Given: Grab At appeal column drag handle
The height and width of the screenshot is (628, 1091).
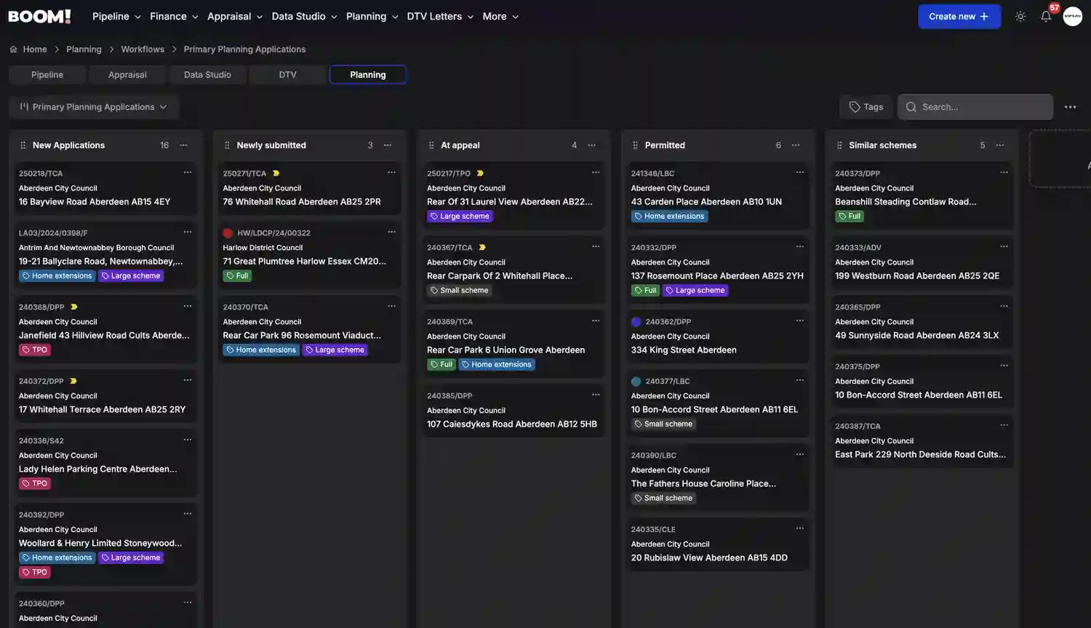Looking at the screenshot, I should (431, 145).
